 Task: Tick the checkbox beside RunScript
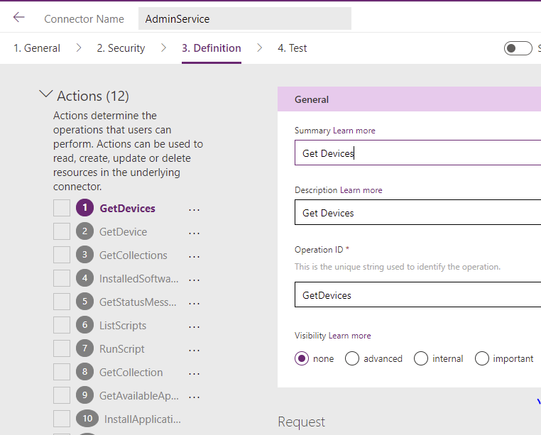pyautogui.click(x=62, y=348)
